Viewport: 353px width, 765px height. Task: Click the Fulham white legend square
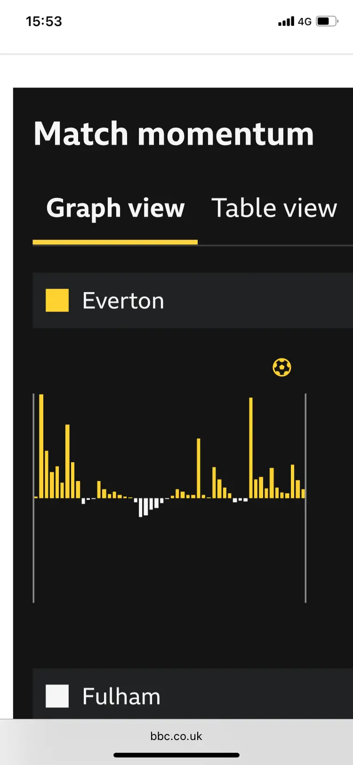[x=57, y=696]
